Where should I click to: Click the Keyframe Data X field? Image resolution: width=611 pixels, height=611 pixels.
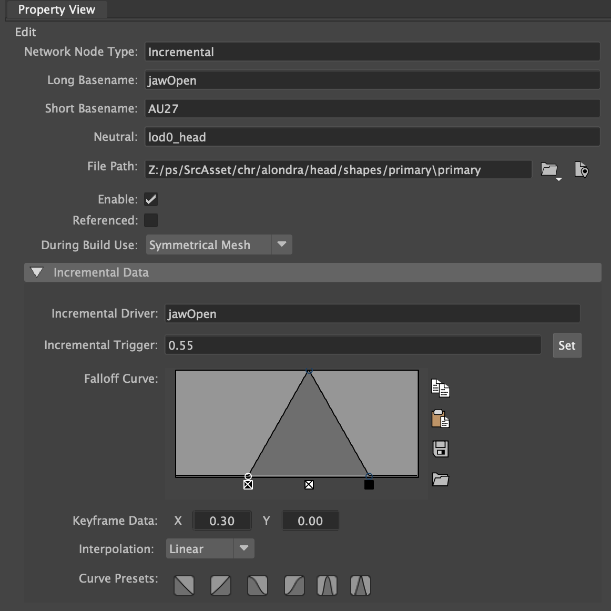point(222,521)
